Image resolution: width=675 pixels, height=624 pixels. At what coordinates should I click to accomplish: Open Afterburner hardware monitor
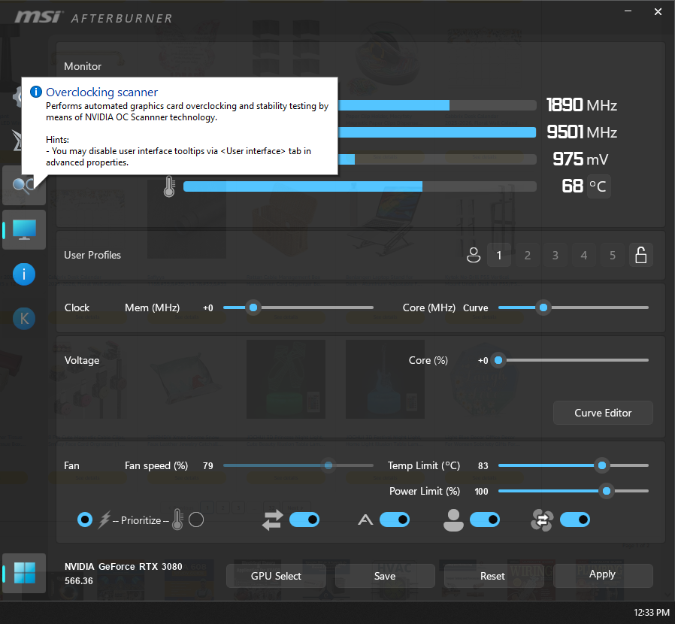23,229
